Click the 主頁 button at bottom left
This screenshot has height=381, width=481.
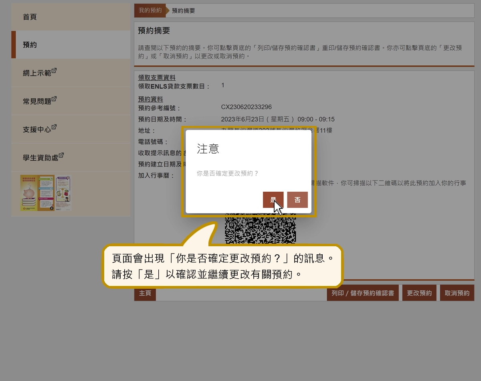pos(145,293)
